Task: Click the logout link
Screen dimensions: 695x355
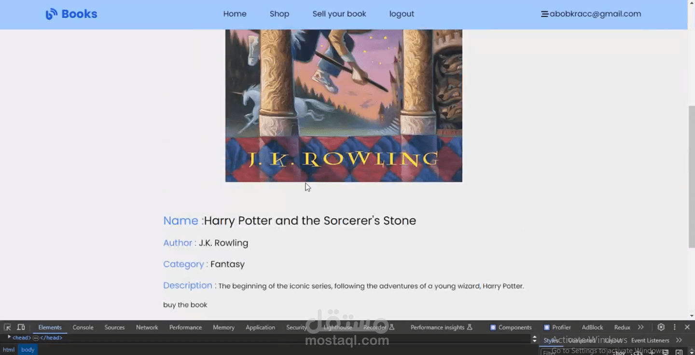Action: pyautogui.click(x=402, y=14)
